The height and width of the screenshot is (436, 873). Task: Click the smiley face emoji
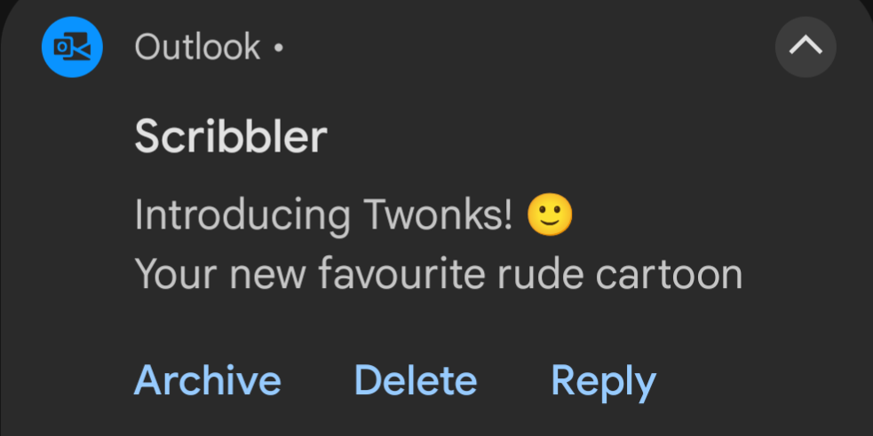[550, 214]
